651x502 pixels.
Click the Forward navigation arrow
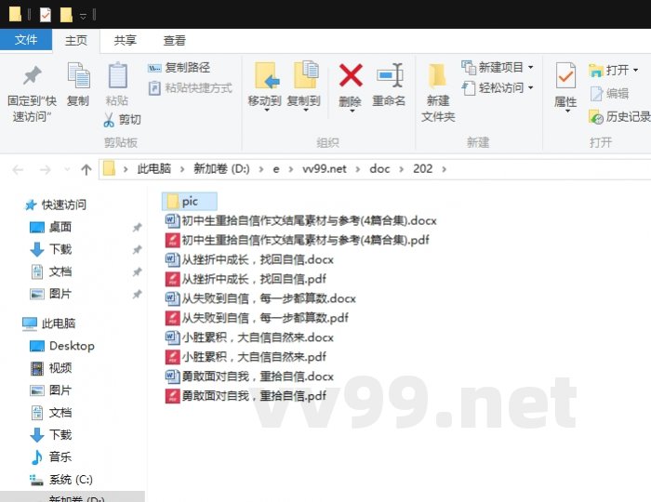[45, 170]
